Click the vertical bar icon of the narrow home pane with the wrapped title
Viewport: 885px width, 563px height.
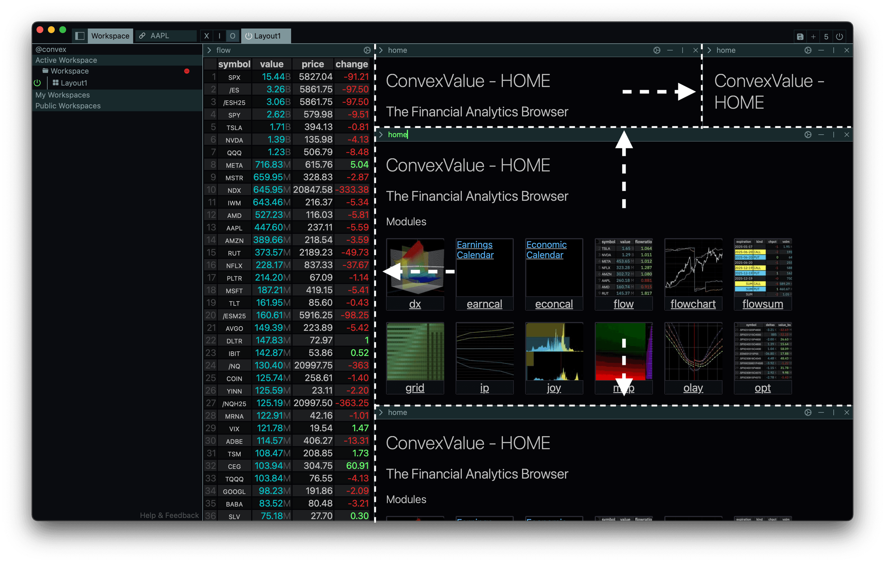coord(834,50)
